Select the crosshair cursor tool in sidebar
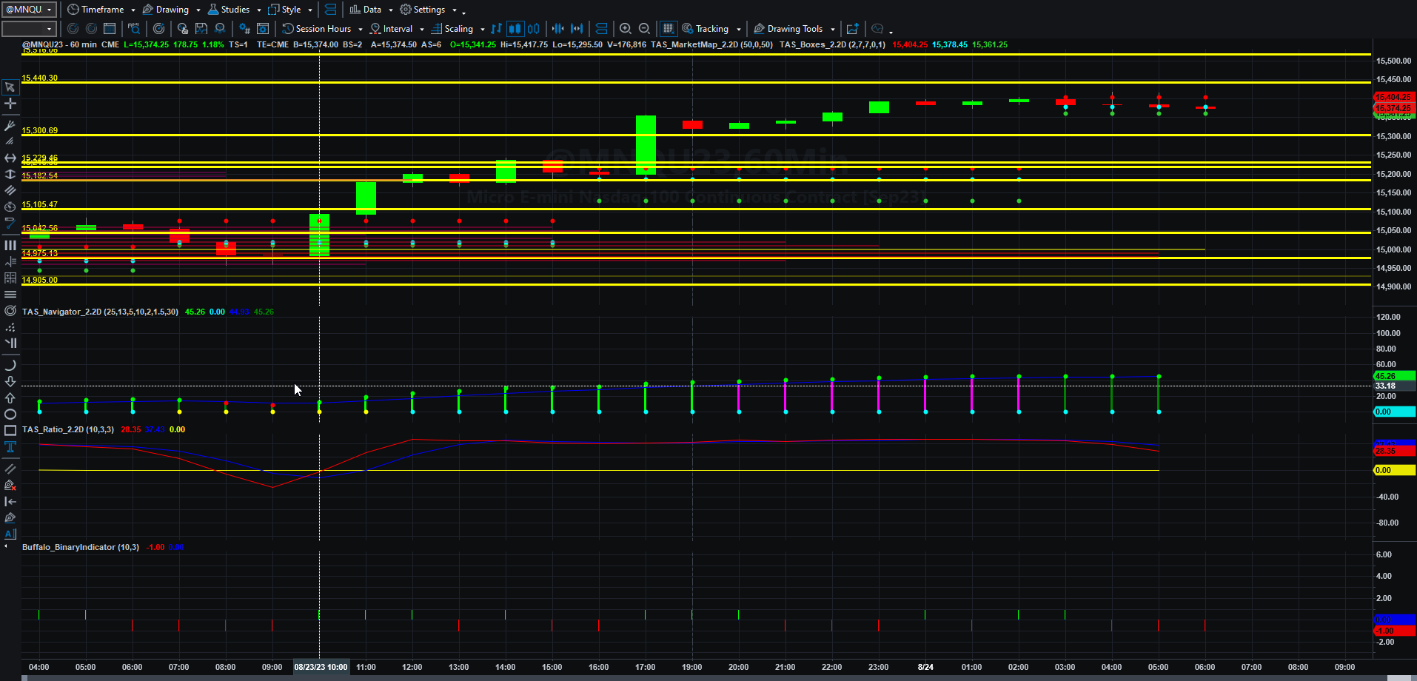 point(10,104)
